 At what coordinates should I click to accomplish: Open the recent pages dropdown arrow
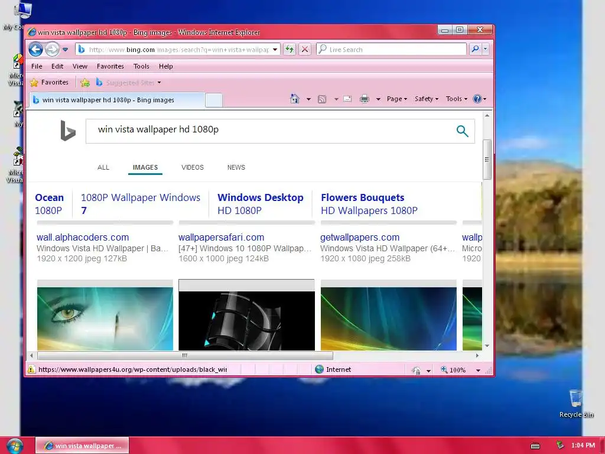coord(65,50)
